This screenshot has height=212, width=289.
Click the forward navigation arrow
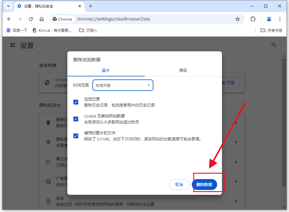tap(20, 19)
